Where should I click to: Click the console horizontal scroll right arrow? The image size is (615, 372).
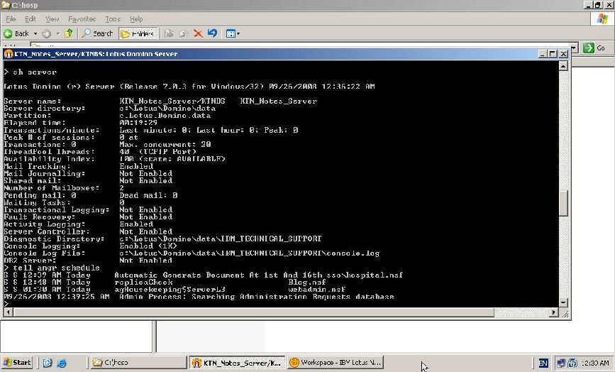[x=554, y=312]
